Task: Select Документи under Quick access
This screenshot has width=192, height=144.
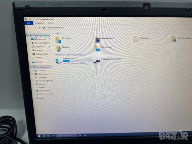Action: pyautogui.click(x=38, y=47)
